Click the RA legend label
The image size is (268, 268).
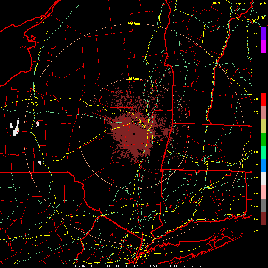[x=256, y=153]
